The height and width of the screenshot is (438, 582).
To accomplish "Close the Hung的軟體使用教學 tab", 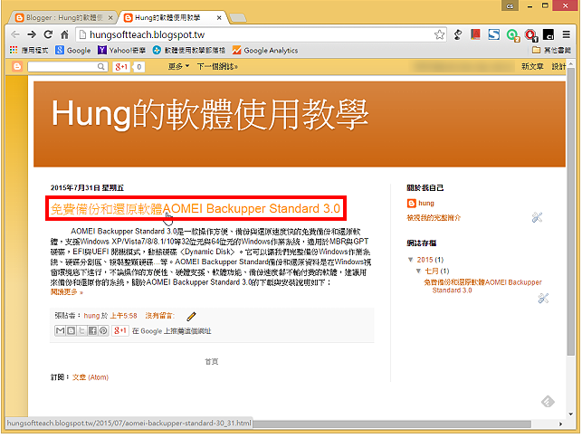I will [219, 18].
